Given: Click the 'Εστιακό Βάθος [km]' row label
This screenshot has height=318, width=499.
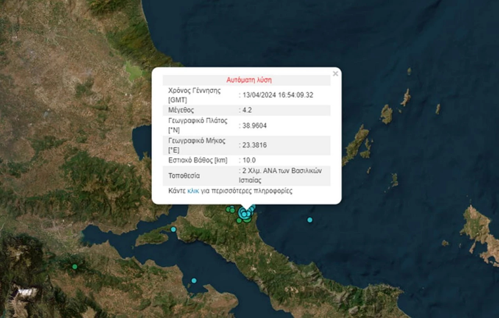Looking at the screenshot, I should point(198,160).
